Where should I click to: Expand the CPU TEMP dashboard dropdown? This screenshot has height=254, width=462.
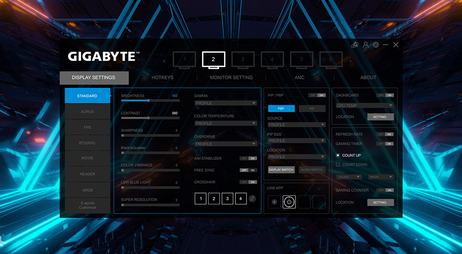(365, 106)
